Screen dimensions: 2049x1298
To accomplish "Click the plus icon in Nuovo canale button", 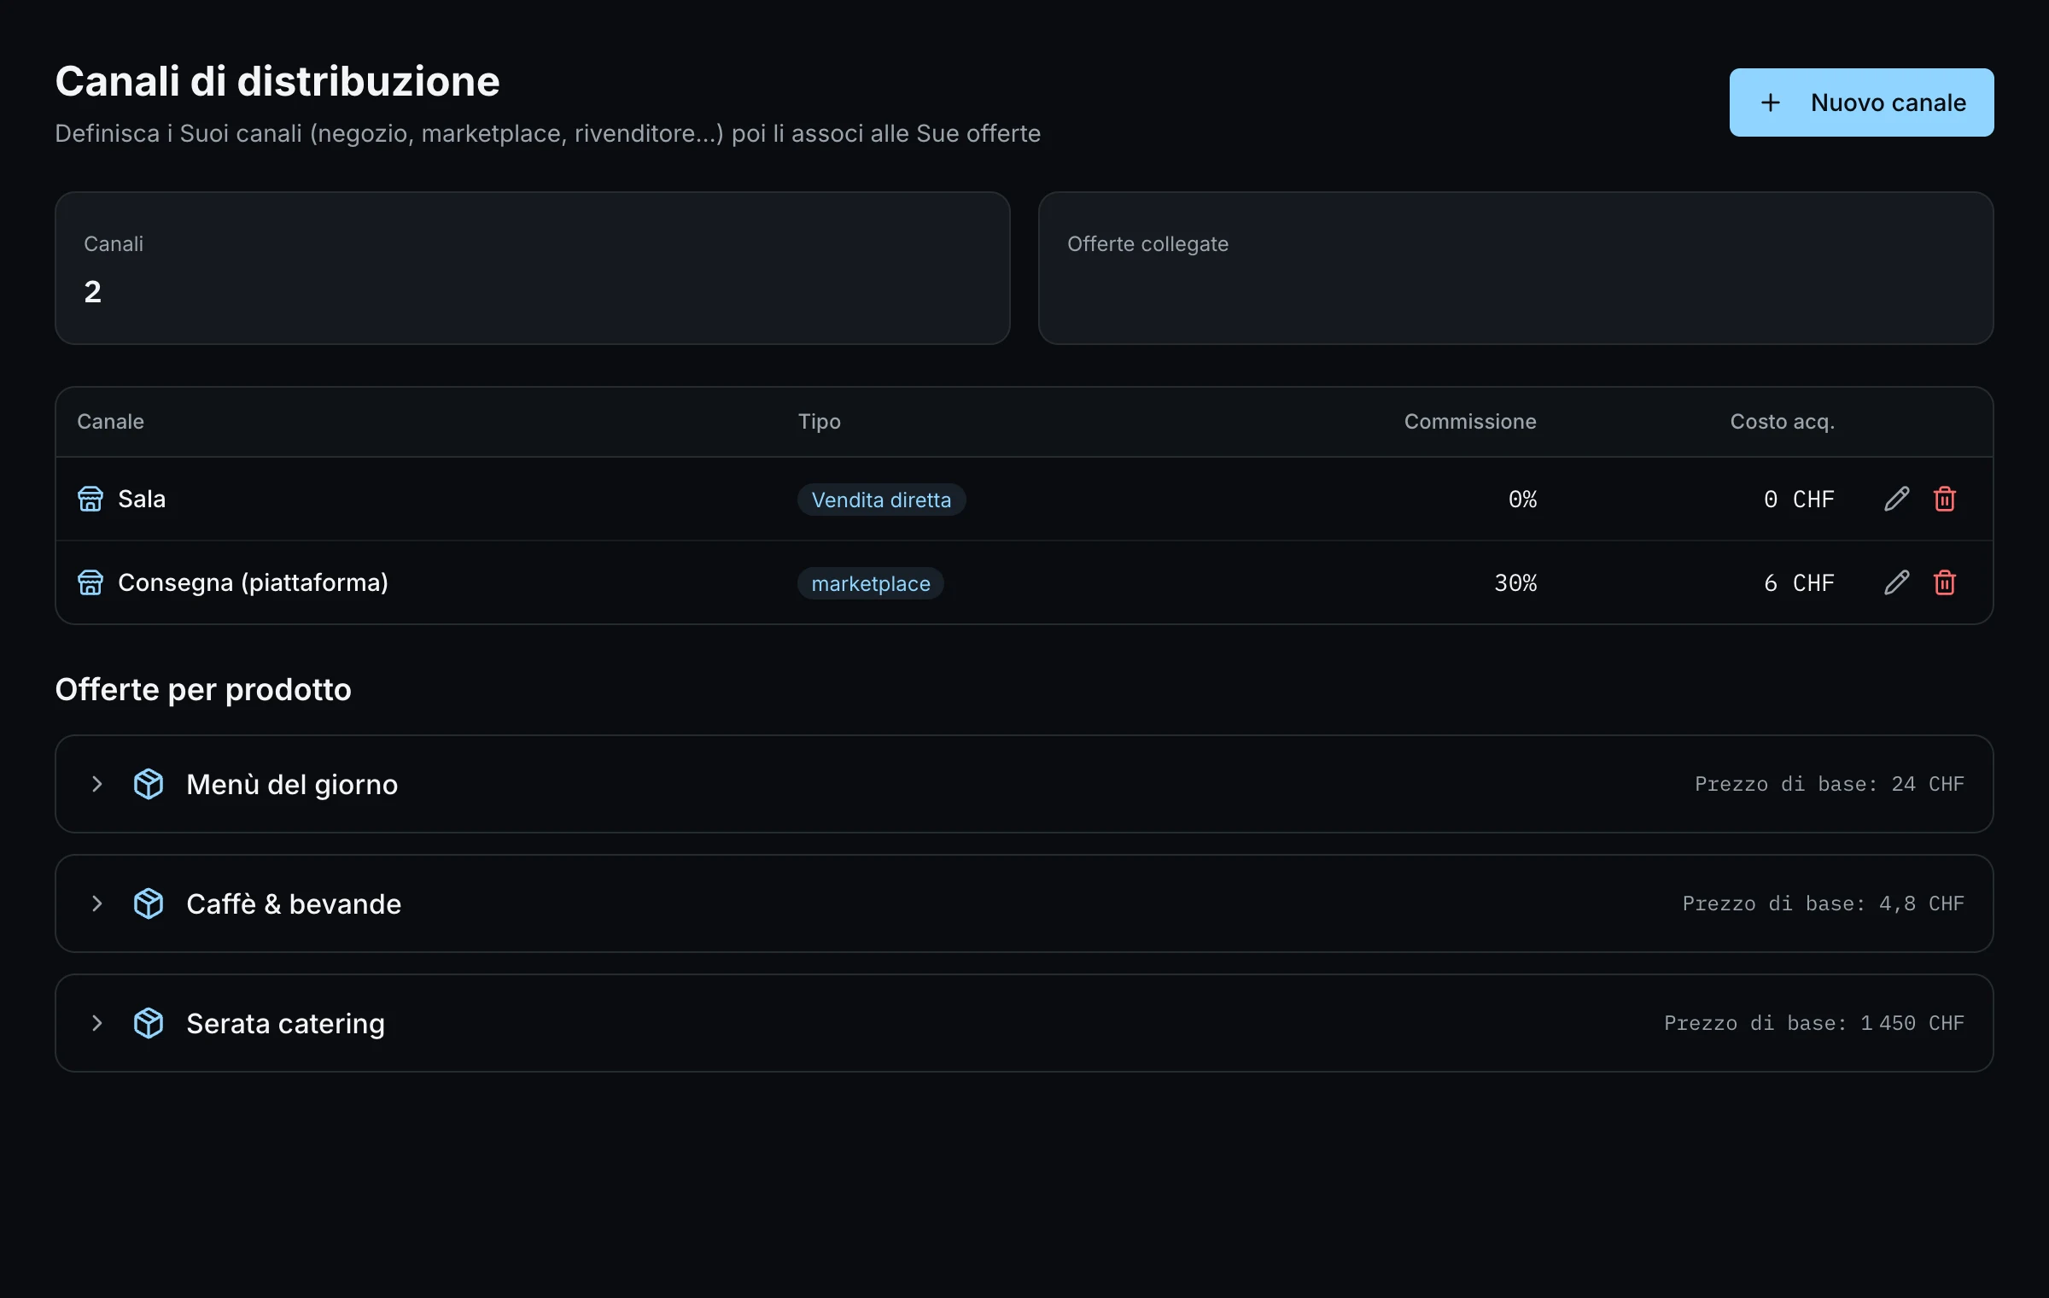I will [1771, 102].
